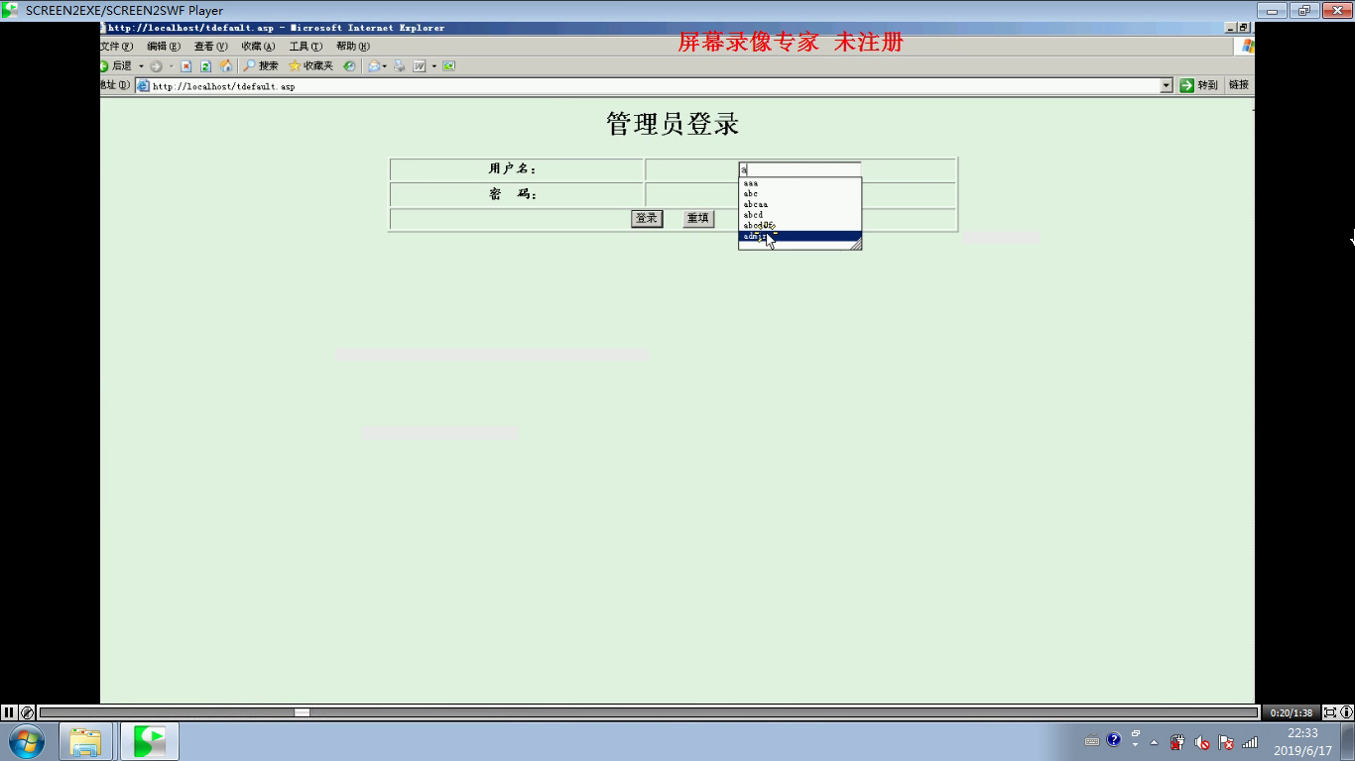
Task: Click the 重填 reset button
Action: (x=698, y=218)
